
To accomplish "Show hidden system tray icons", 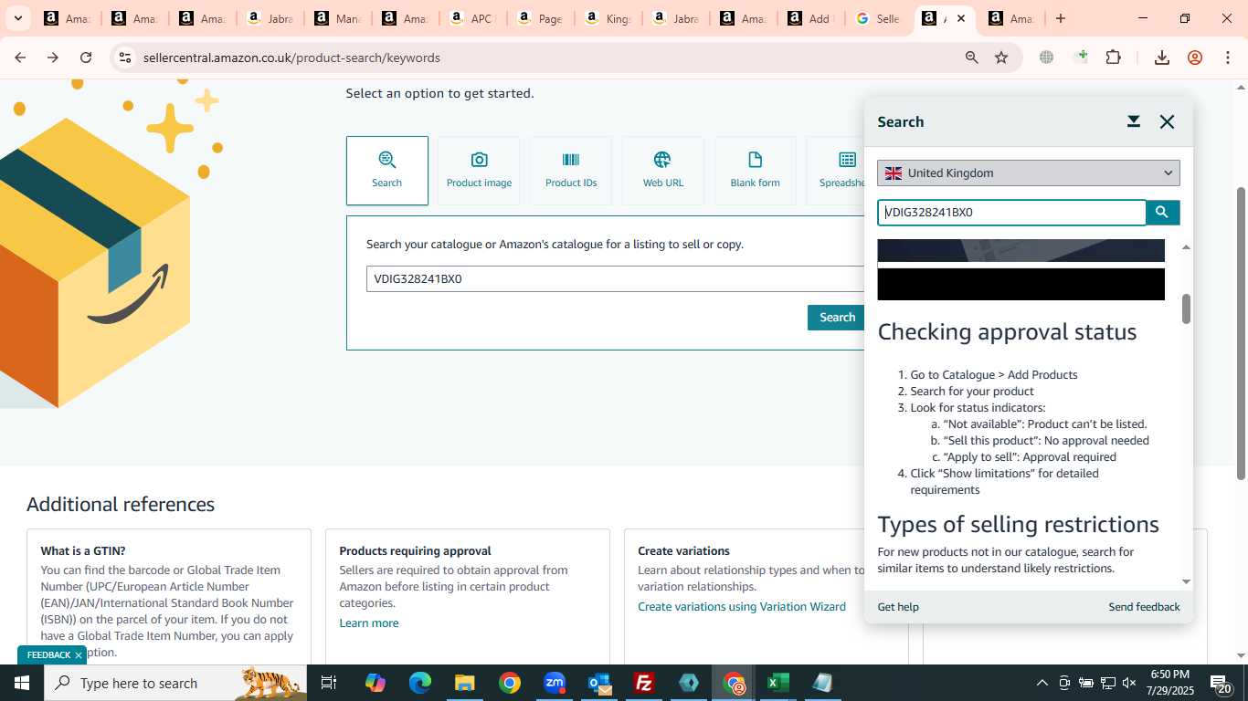I will [1042, 683].
